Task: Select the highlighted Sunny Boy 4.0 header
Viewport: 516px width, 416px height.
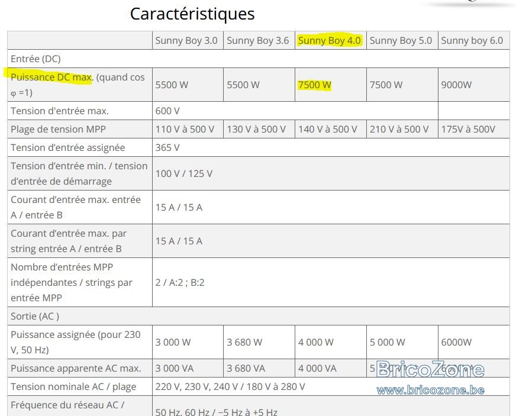Action: pos(330,40)
